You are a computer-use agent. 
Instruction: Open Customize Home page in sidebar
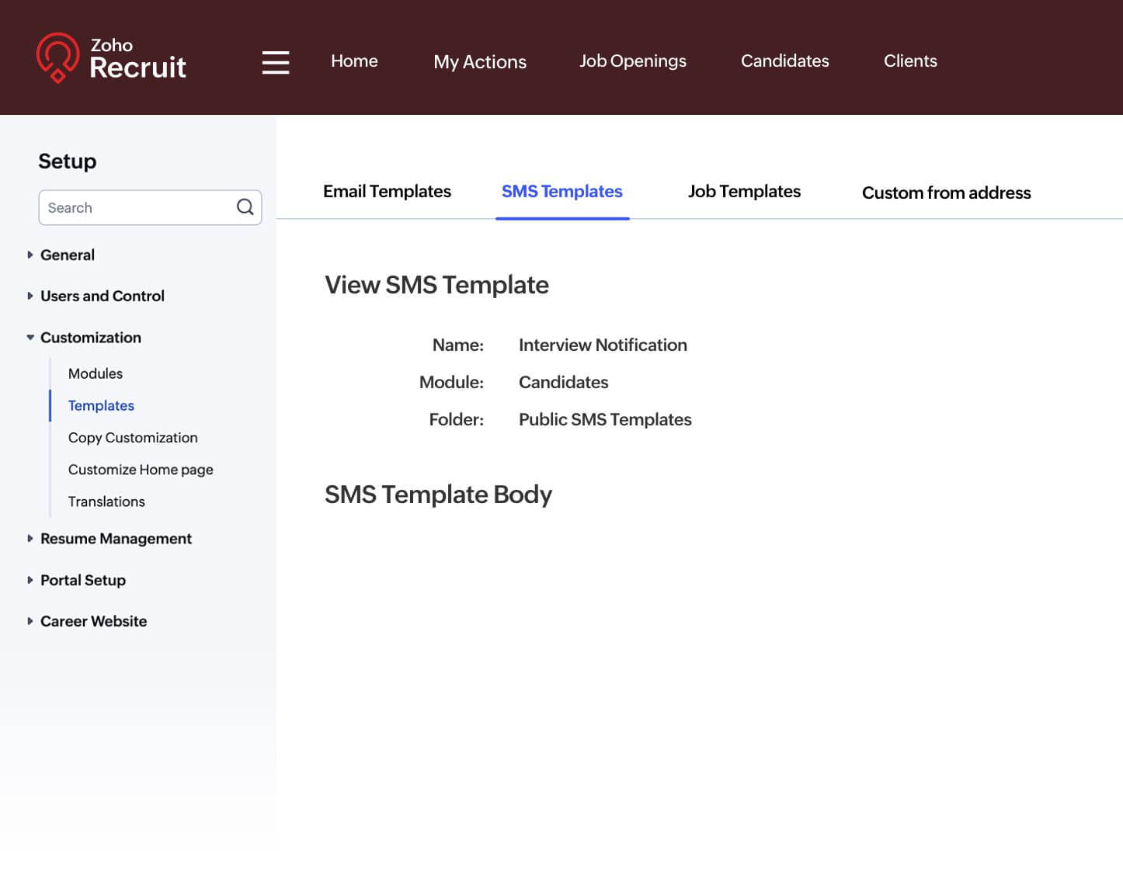point(141,470)
